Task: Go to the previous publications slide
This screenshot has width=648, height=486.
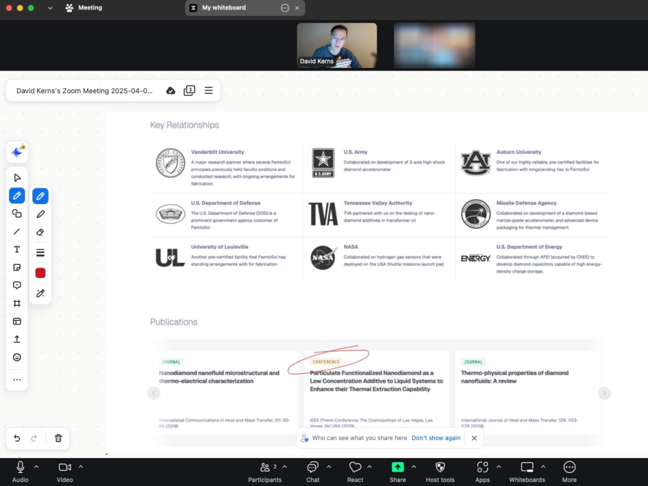Action: (154, 393)
